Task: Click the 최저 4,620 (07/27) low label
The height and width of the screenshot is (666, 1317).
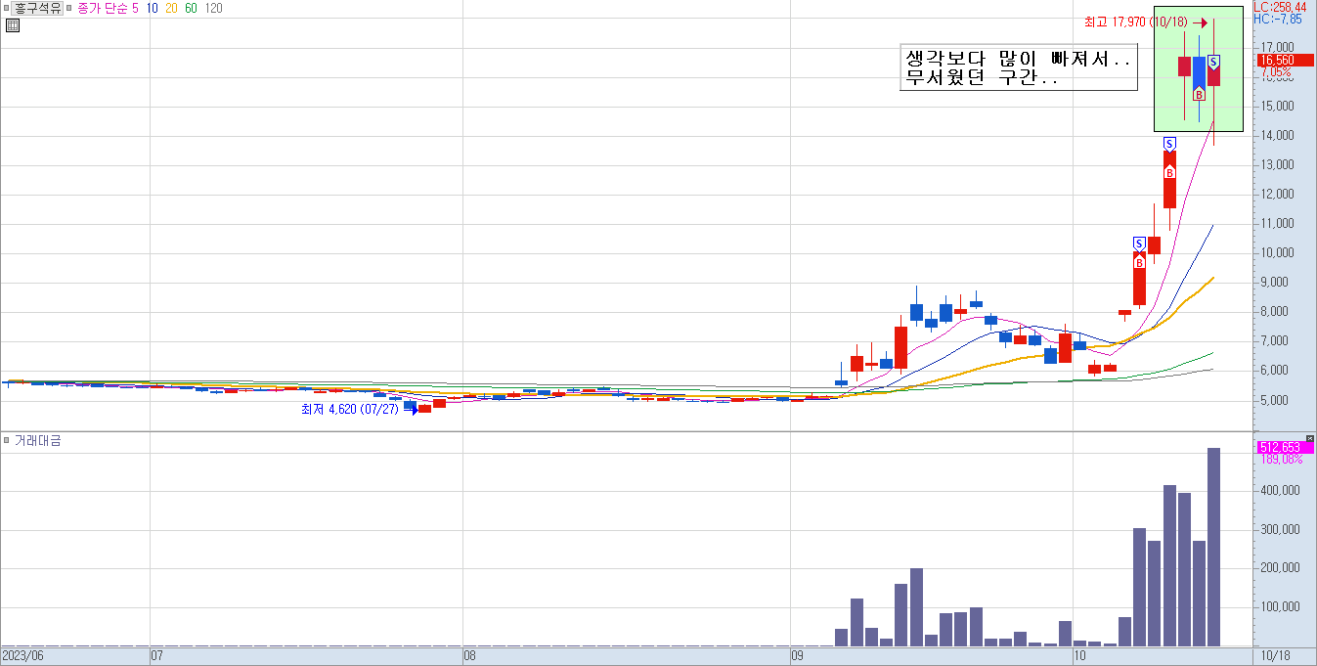Action: click(x=350, y=409)
